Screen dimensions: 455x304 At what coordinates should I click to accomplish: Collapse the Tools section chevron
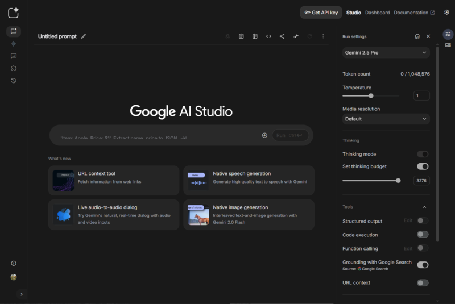[424, 207]
